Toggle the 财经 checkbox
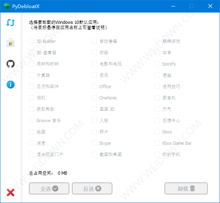The image size is (220, 203). click(94, 53)
